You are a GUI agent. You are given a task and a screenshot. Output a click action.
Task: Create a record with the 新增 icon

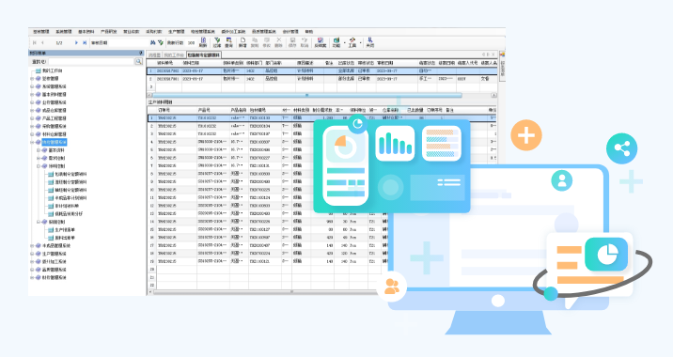pyautogui.click(x=243, y=42)
